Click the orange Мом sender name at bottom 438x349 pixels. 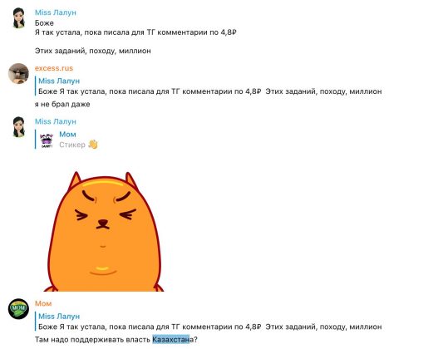coord(43,303)
